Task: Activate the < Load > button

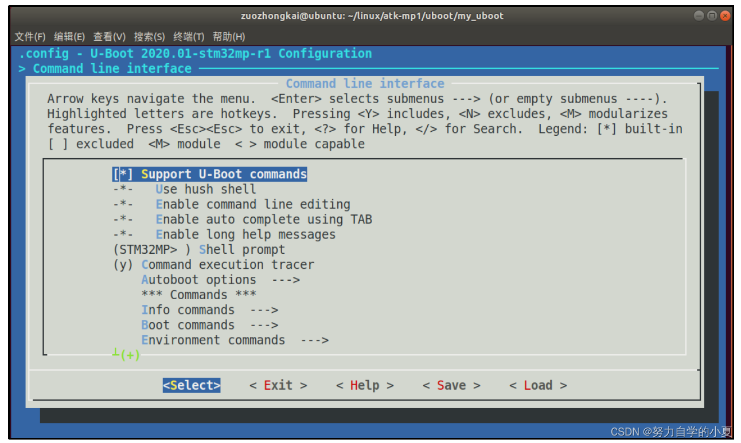Action: 538,386
